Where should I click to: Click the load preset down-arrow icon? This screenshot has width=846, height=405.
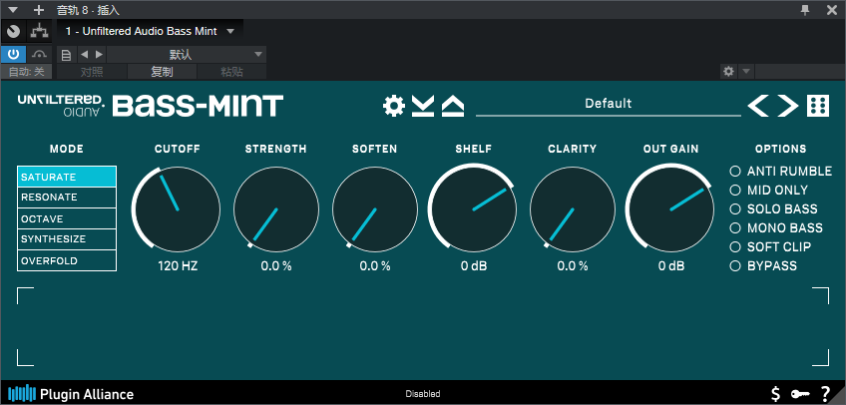coord(423,106)
